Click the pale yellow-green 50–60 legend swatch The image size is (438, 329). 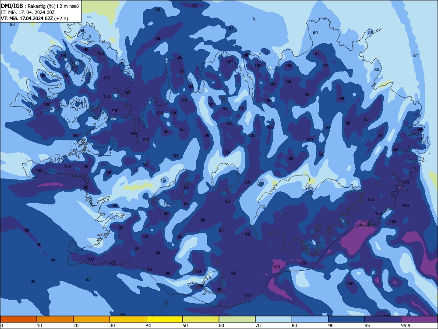coord(201,319)
